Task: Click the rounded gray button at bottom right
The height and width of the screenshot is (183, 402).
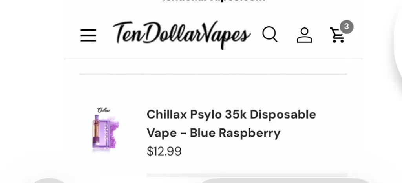Action: point(285,180)
